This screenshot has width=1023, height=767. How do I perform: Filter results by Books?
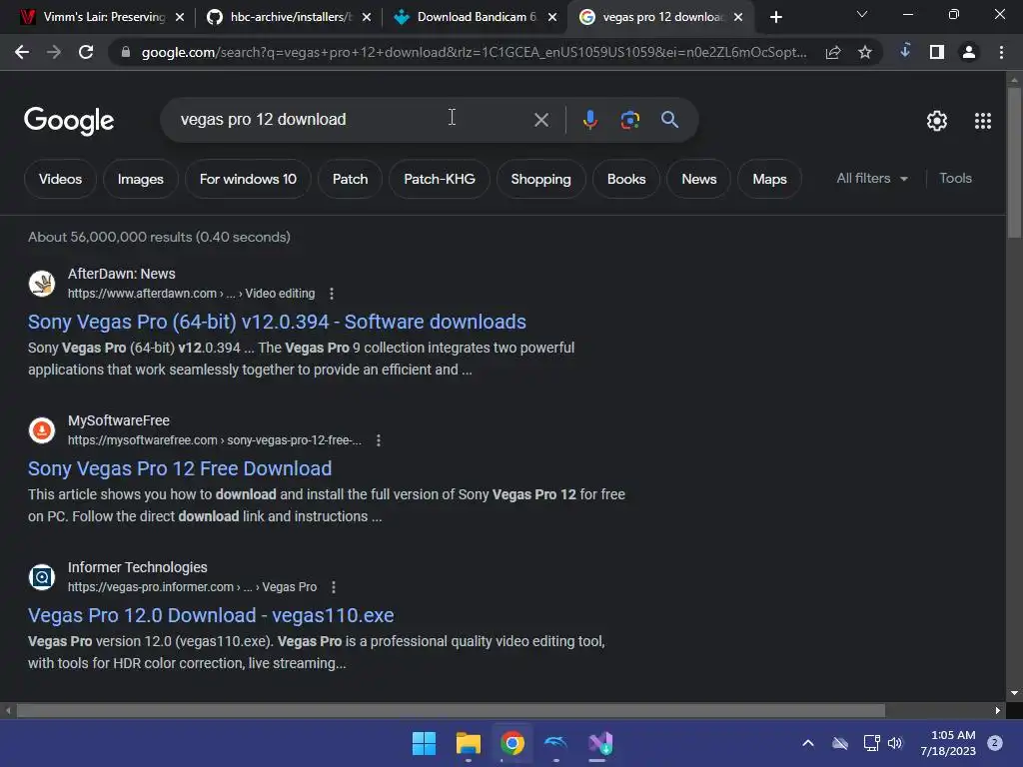[x=626, y=179]
